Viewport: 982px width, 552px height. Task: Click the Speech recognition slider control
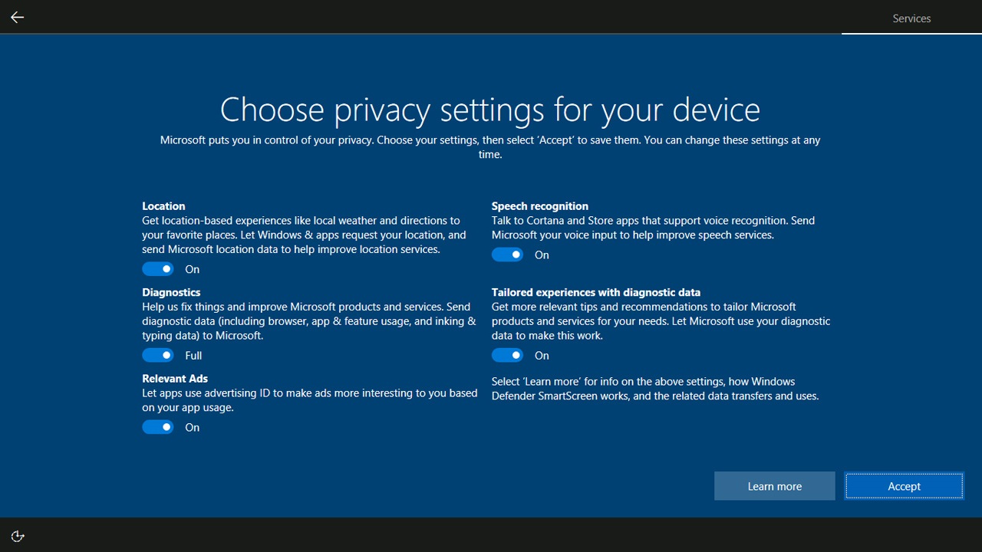click(507, 254)
